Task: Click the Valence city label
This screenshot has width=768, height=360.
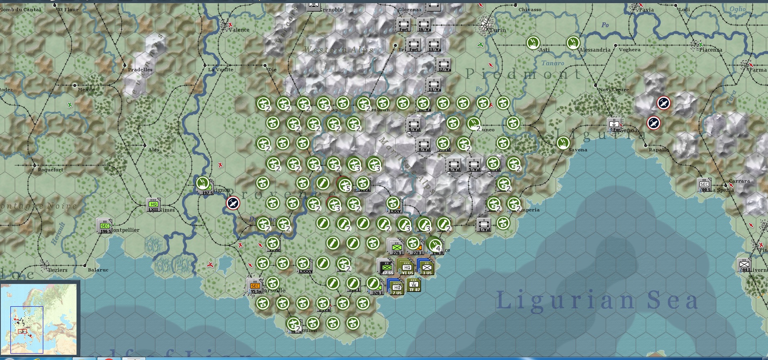Action: (x=239, y=30)
